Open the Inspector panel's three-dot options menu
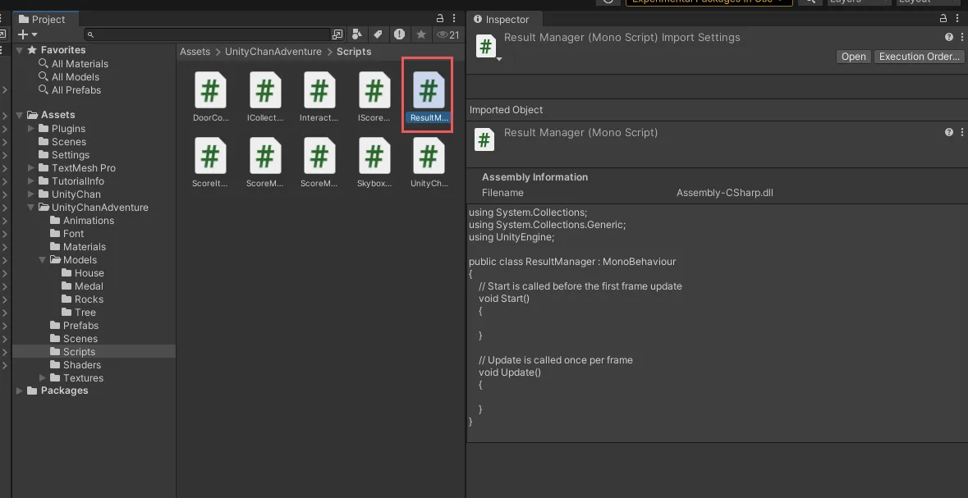The width and height of the screenshot is (968, 498). point(957,19)
